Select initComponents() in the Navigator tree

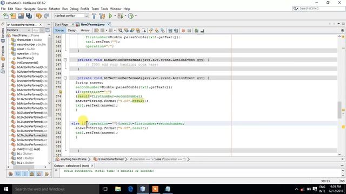28,63
